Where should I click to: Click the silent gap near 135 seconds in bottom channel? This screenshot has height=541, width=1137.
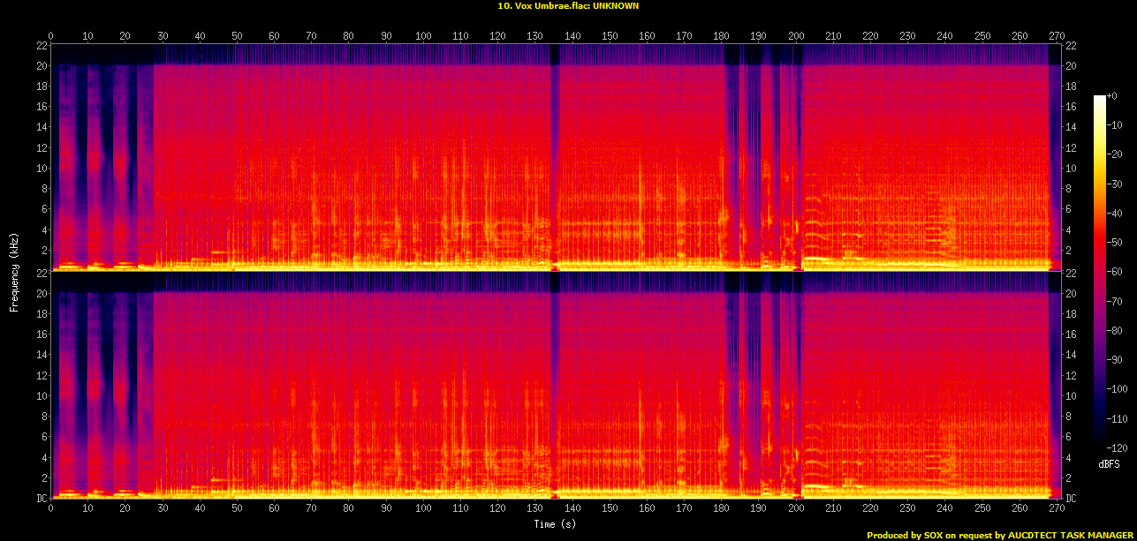pyautogui.click(x=555, y=388)
